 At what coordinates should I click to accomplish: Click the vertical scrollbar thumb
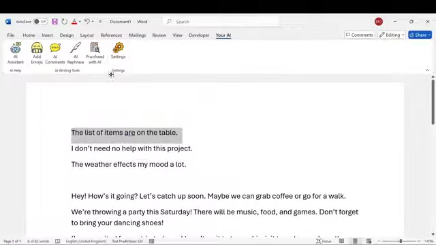pyautogui.click(x=433, y=101)
